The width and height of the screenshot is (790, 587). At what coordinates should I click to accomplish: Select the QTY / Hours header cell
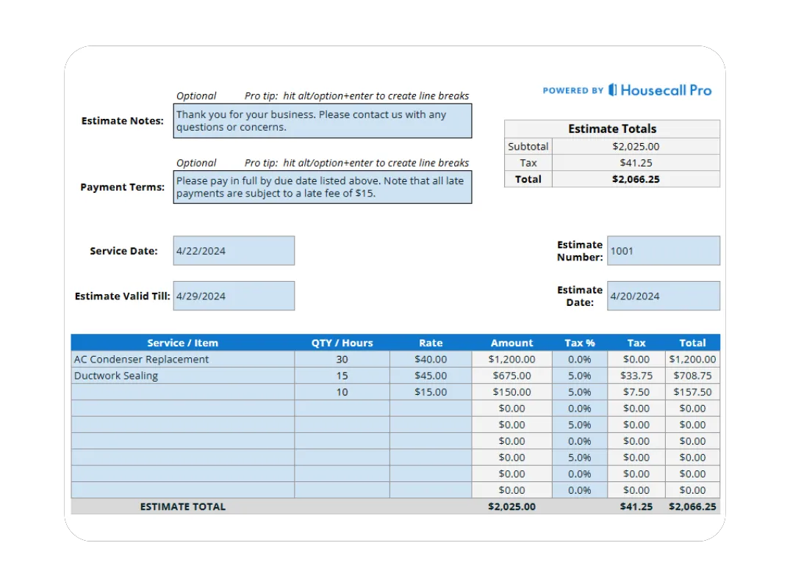tap(342, 343)
